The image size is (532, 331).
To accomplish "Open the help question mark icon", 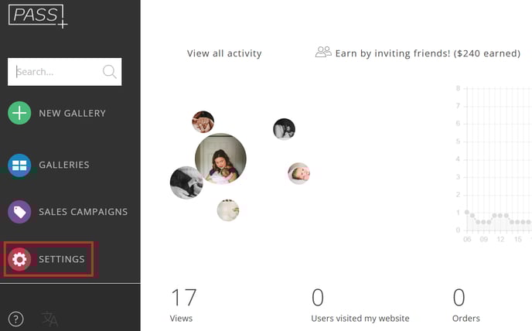I will click(16, 319).
